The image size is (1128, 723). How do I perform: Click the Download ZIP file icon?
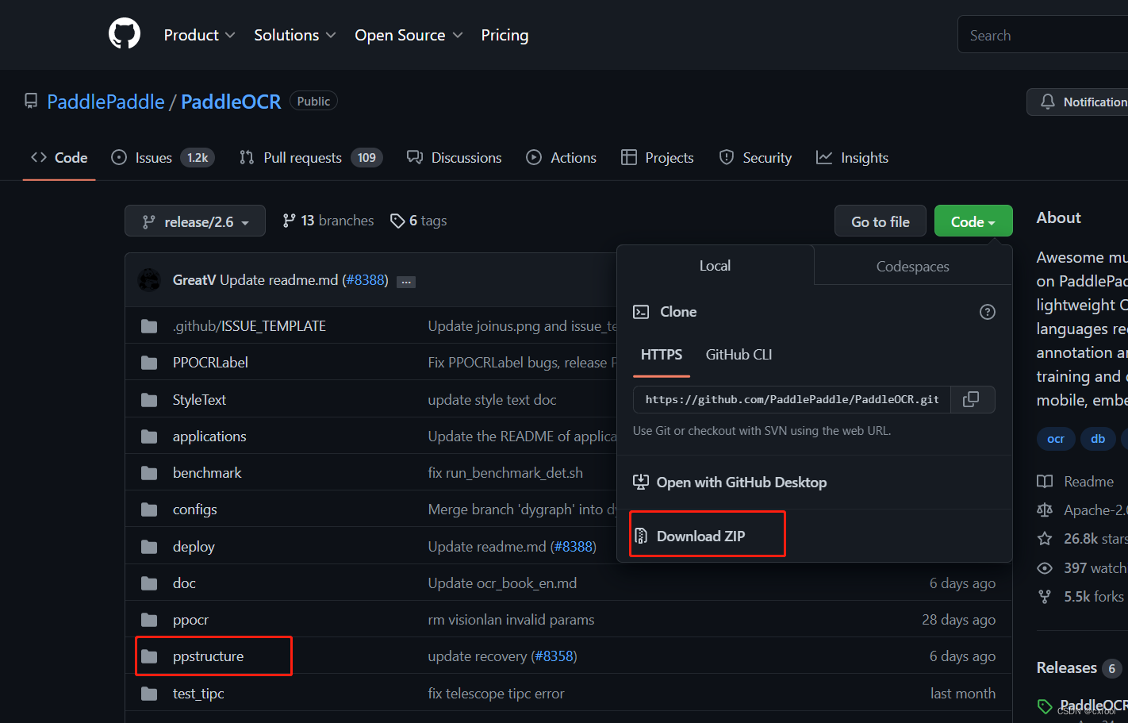point(641,536)
